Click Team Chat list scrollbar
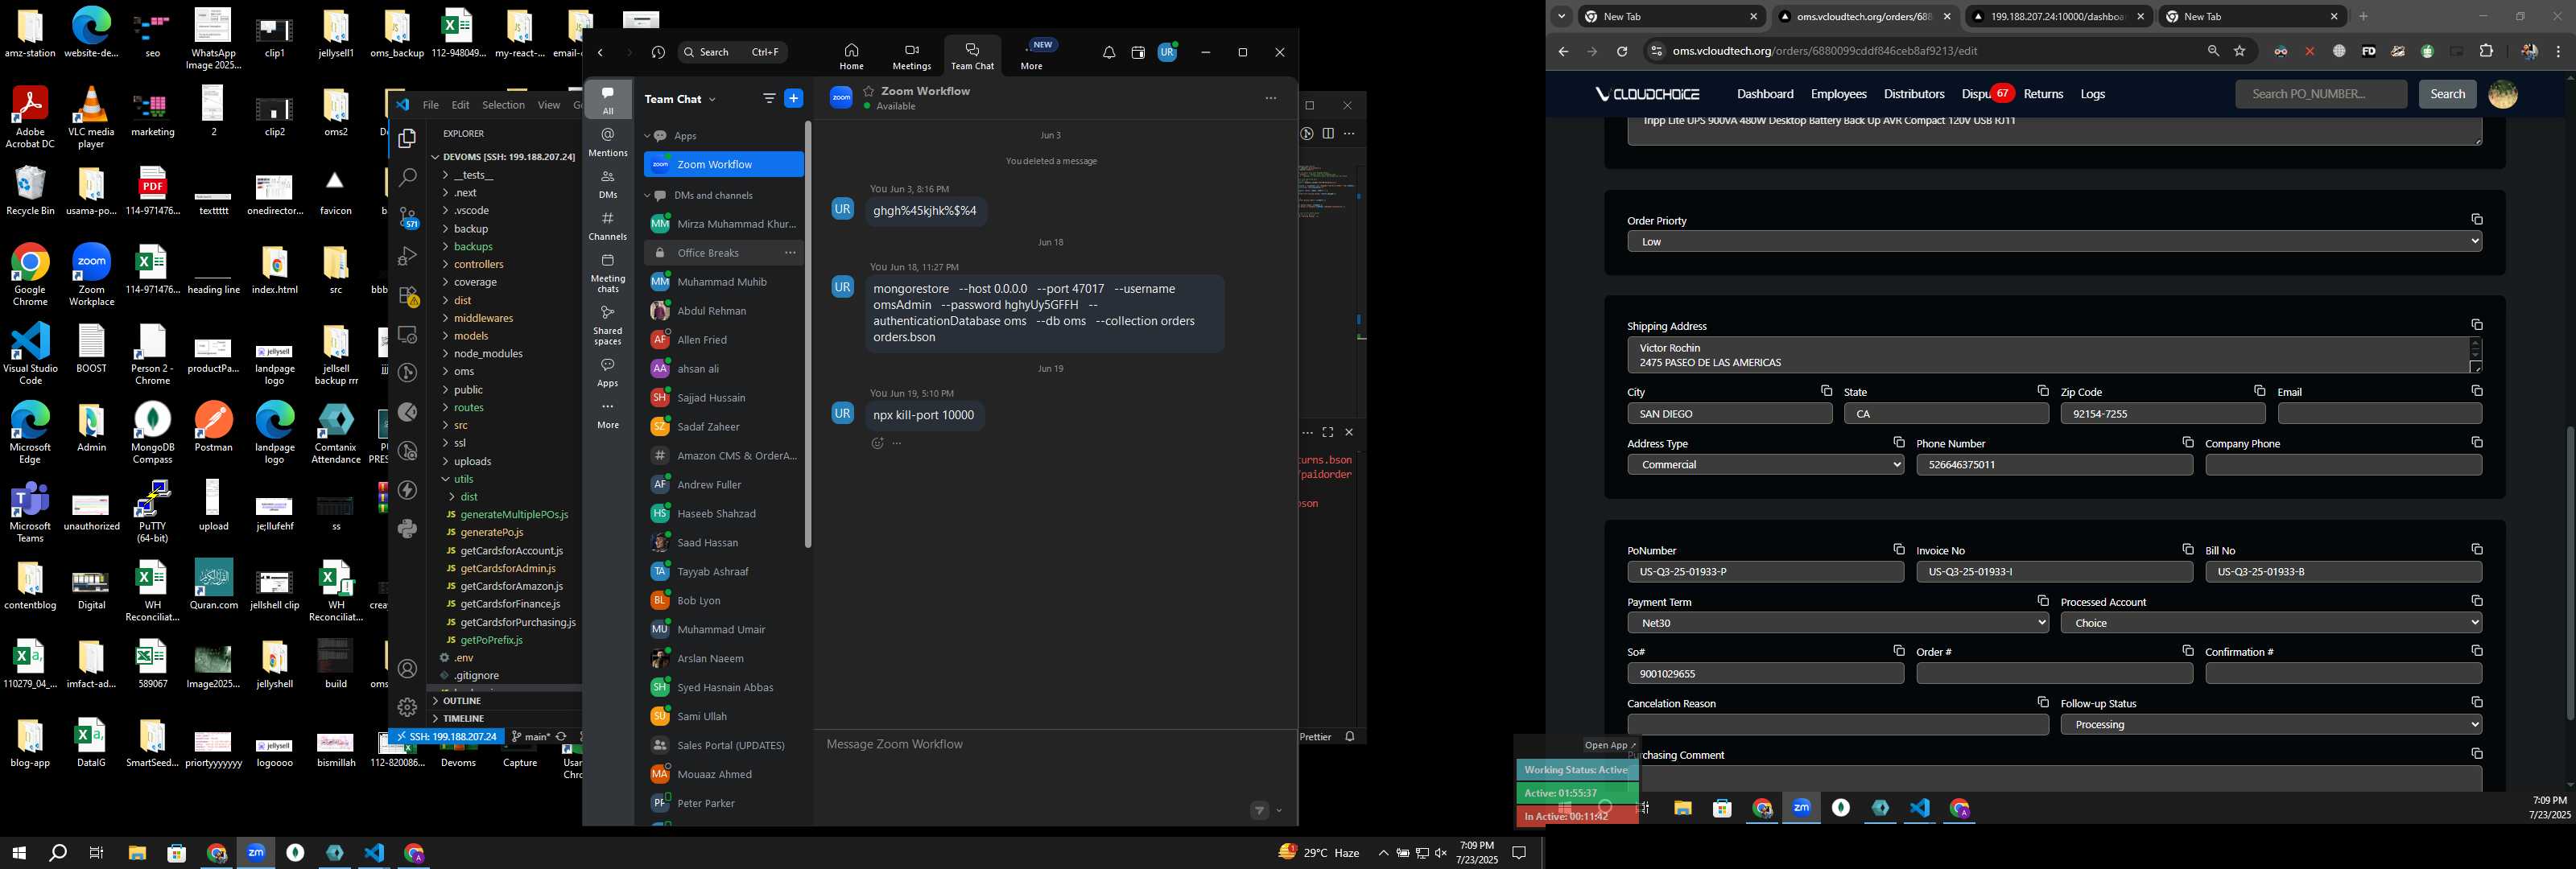 tap(807, 335)
